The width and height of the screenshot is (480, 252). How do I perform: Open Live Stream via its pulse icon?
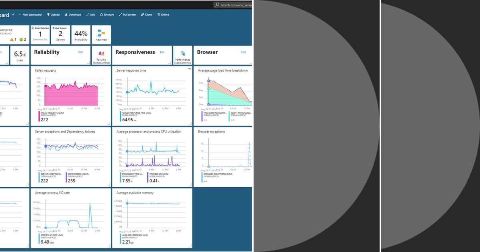pos(53,28)
